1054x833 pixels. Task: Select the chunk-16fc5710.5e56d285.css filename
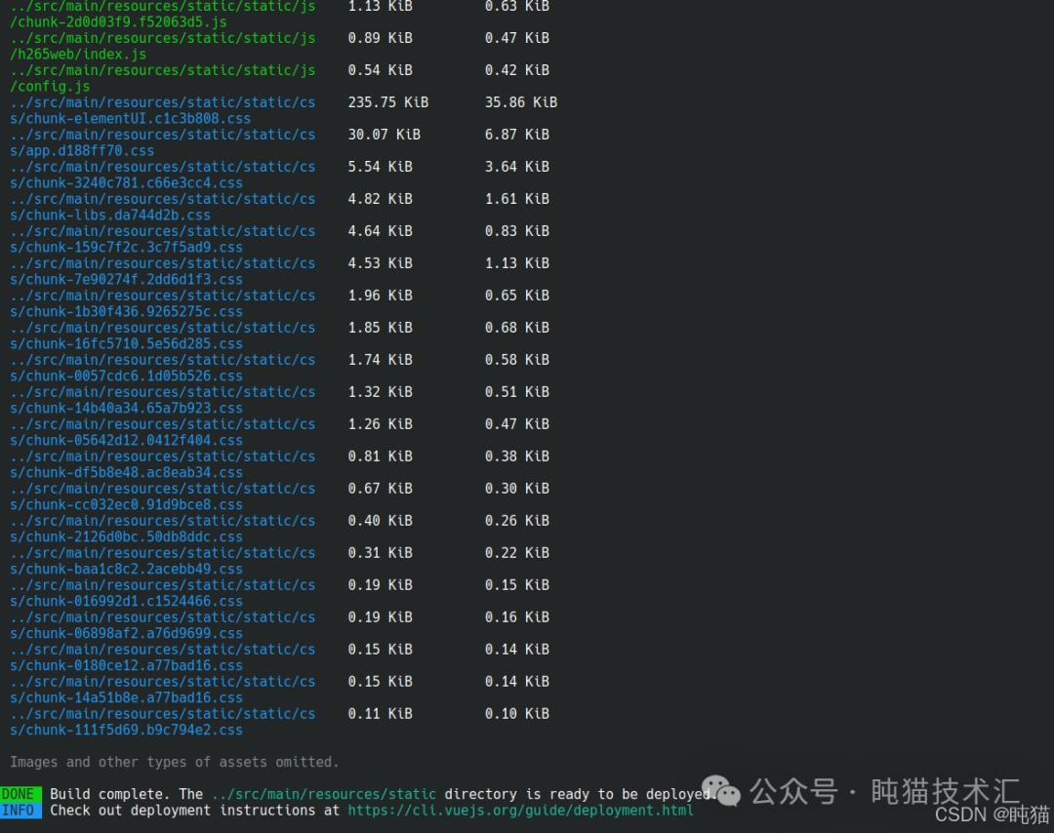click(x=134, y=344)
